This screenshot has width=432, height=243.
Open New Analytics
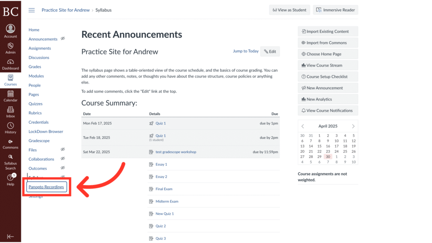pyautogui.click(x=328, y=99)
